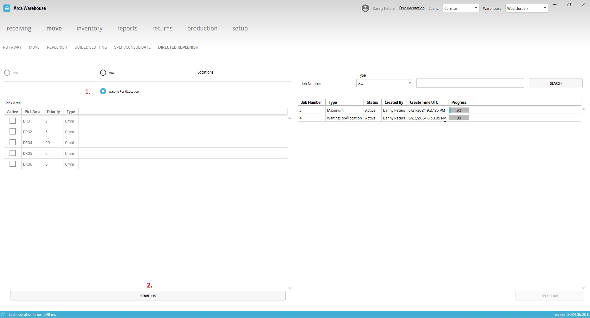This screenshot has height=318, width=590.
Task: Check the Active box for DR02
Action: [x=13, y=131]
